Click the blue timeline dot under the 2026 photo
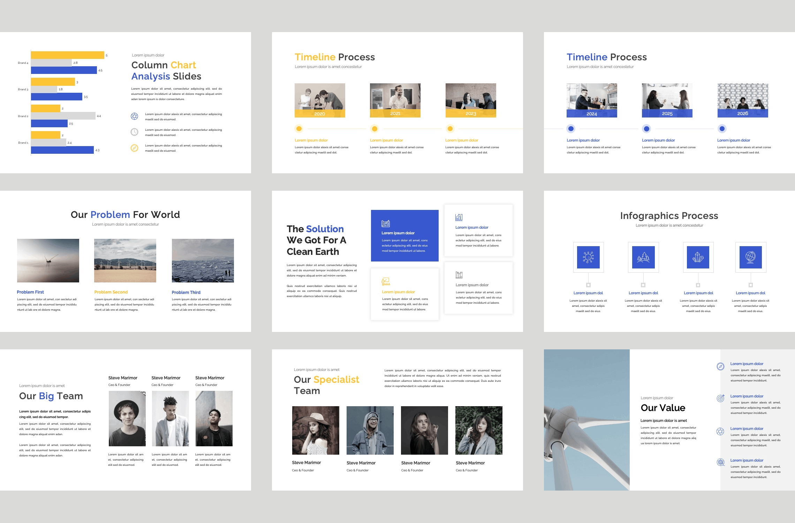Image resolution: width=795 pixels, height=523 pixels. click(722, 129)
